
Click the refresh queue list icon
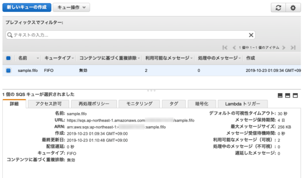point(278,8)
